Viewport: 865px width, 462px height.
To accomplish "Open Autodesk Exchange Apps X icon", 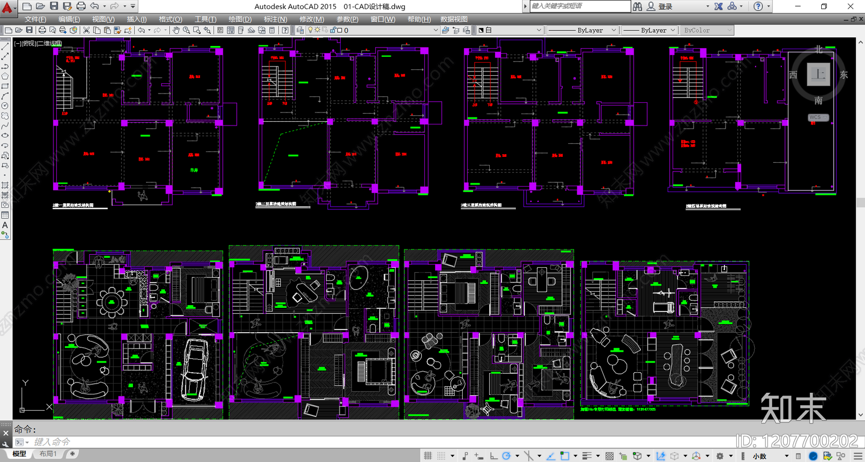I will pyautogui.click(x=718, y=6).
